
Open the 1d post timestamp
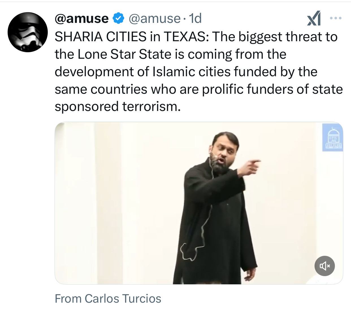point(195,19)
